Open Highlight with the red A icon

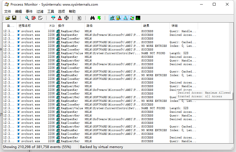point(60,18)
